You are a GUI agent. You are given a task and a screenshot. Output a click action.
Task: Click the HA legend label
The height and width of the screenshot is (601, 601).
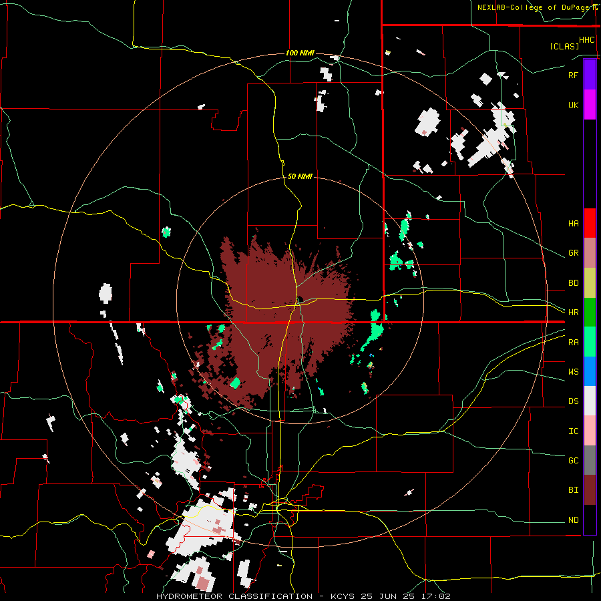(573, 224)
